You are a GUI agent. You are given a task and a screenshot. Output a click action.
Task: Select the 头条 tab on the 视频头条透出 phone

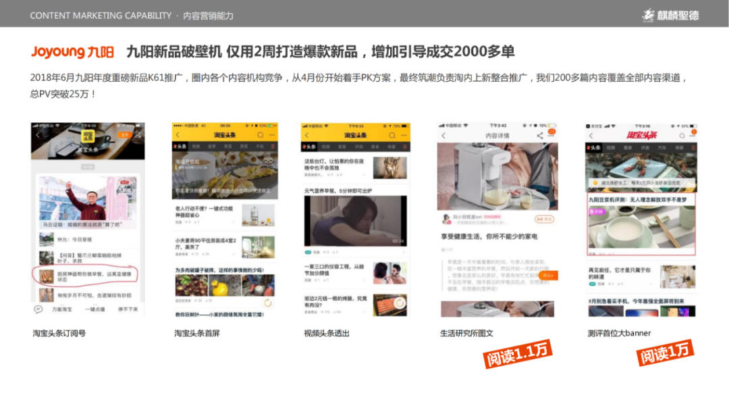[x=309, y=147]
